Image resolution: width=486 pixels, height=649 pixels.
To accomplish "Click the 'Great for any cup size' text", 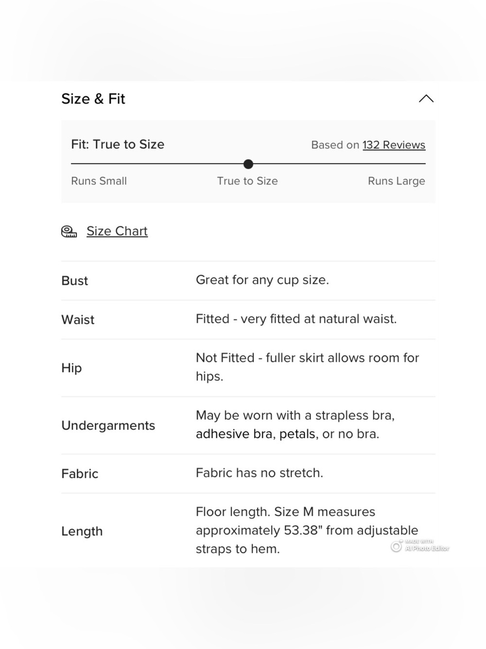I will pyautogui.click(x=262, y=280).
